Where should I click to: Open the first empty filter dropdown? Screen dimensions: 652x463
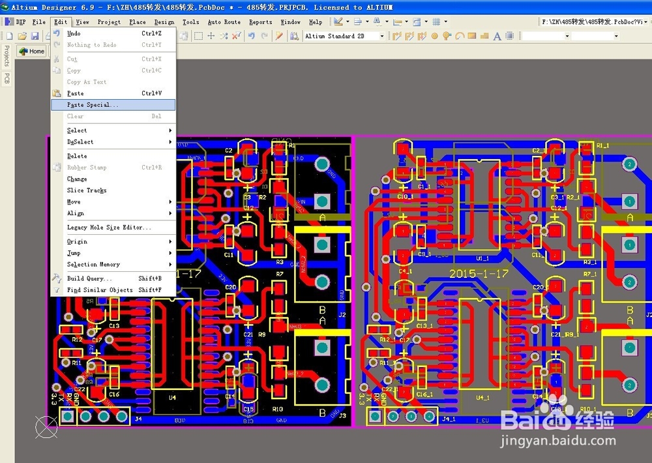tap(567, 36)
